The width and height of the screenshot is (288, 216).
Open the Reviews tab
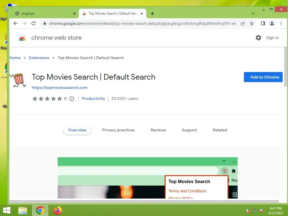click(x=158, y=130)
